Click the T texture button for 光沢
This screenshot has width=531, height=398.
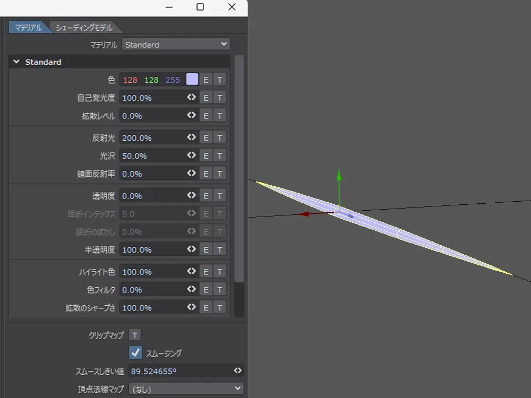(220, 156)
